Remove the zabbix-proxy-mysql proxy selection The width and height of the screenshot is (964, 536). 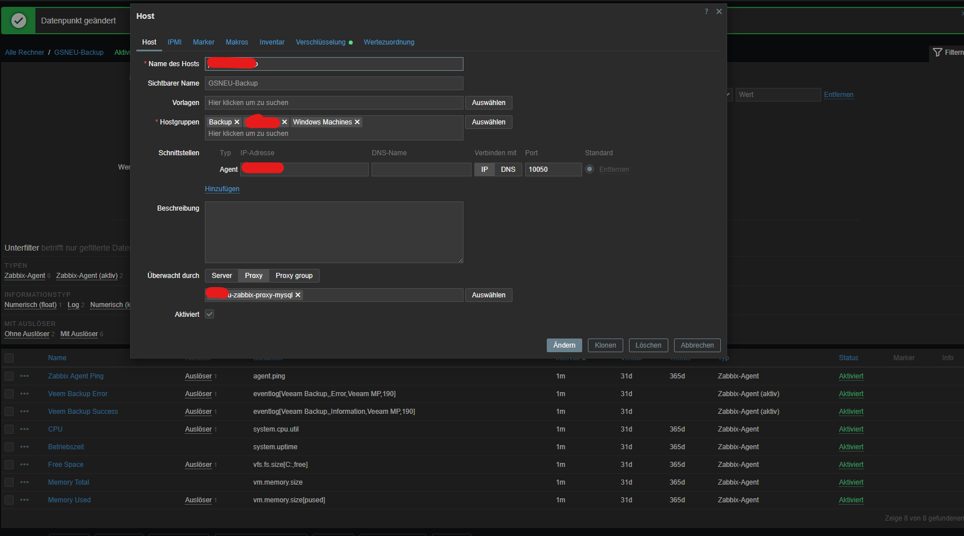[x=298, y=295]
